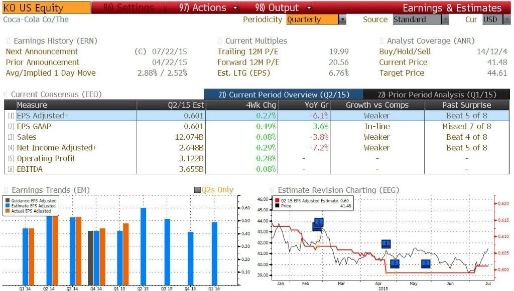This screenshot has height=291, width=514.
Task: Click the Avg/Implied 1 Day Move value
Action: [x=162, y=73]
